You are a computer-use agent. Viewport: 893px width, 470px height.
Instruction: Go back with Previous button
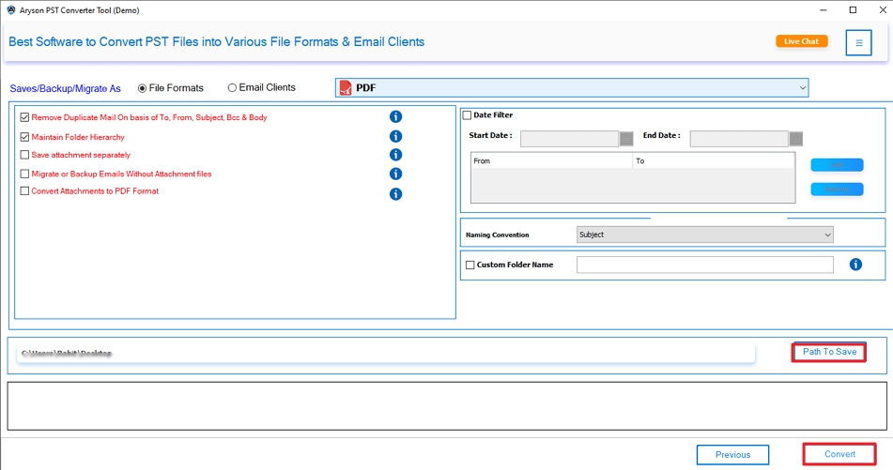pyautogui.click(x=732, y=455)
